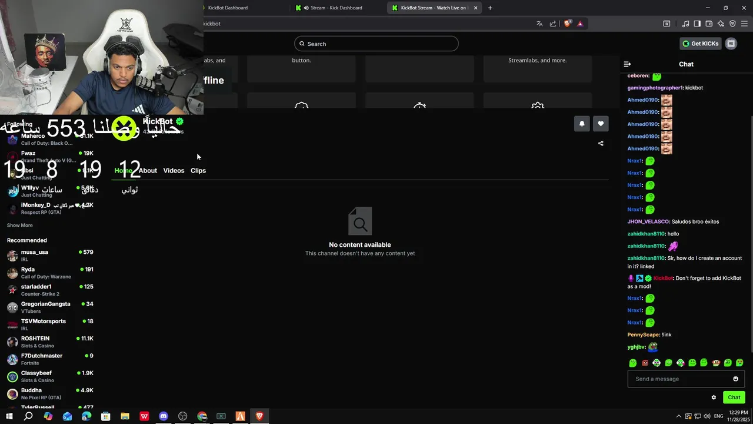The width and height of the screenshot is (753, 424).
Task: Follow channel with the heart icon
Action: click(x=601, y=124)
